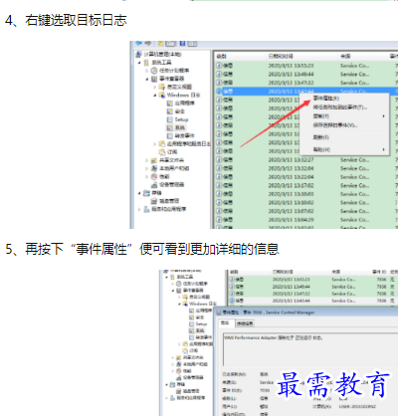
Task: Collapse the 系统工具 node in step 4 tree
Action: pos(139,63)
